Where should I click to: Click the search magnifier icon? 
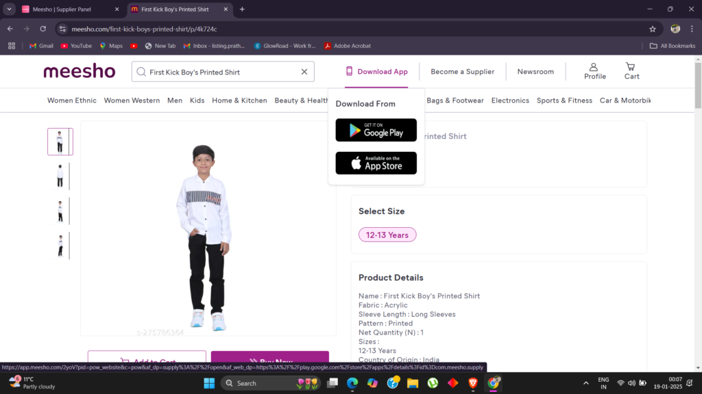(141, 72)
